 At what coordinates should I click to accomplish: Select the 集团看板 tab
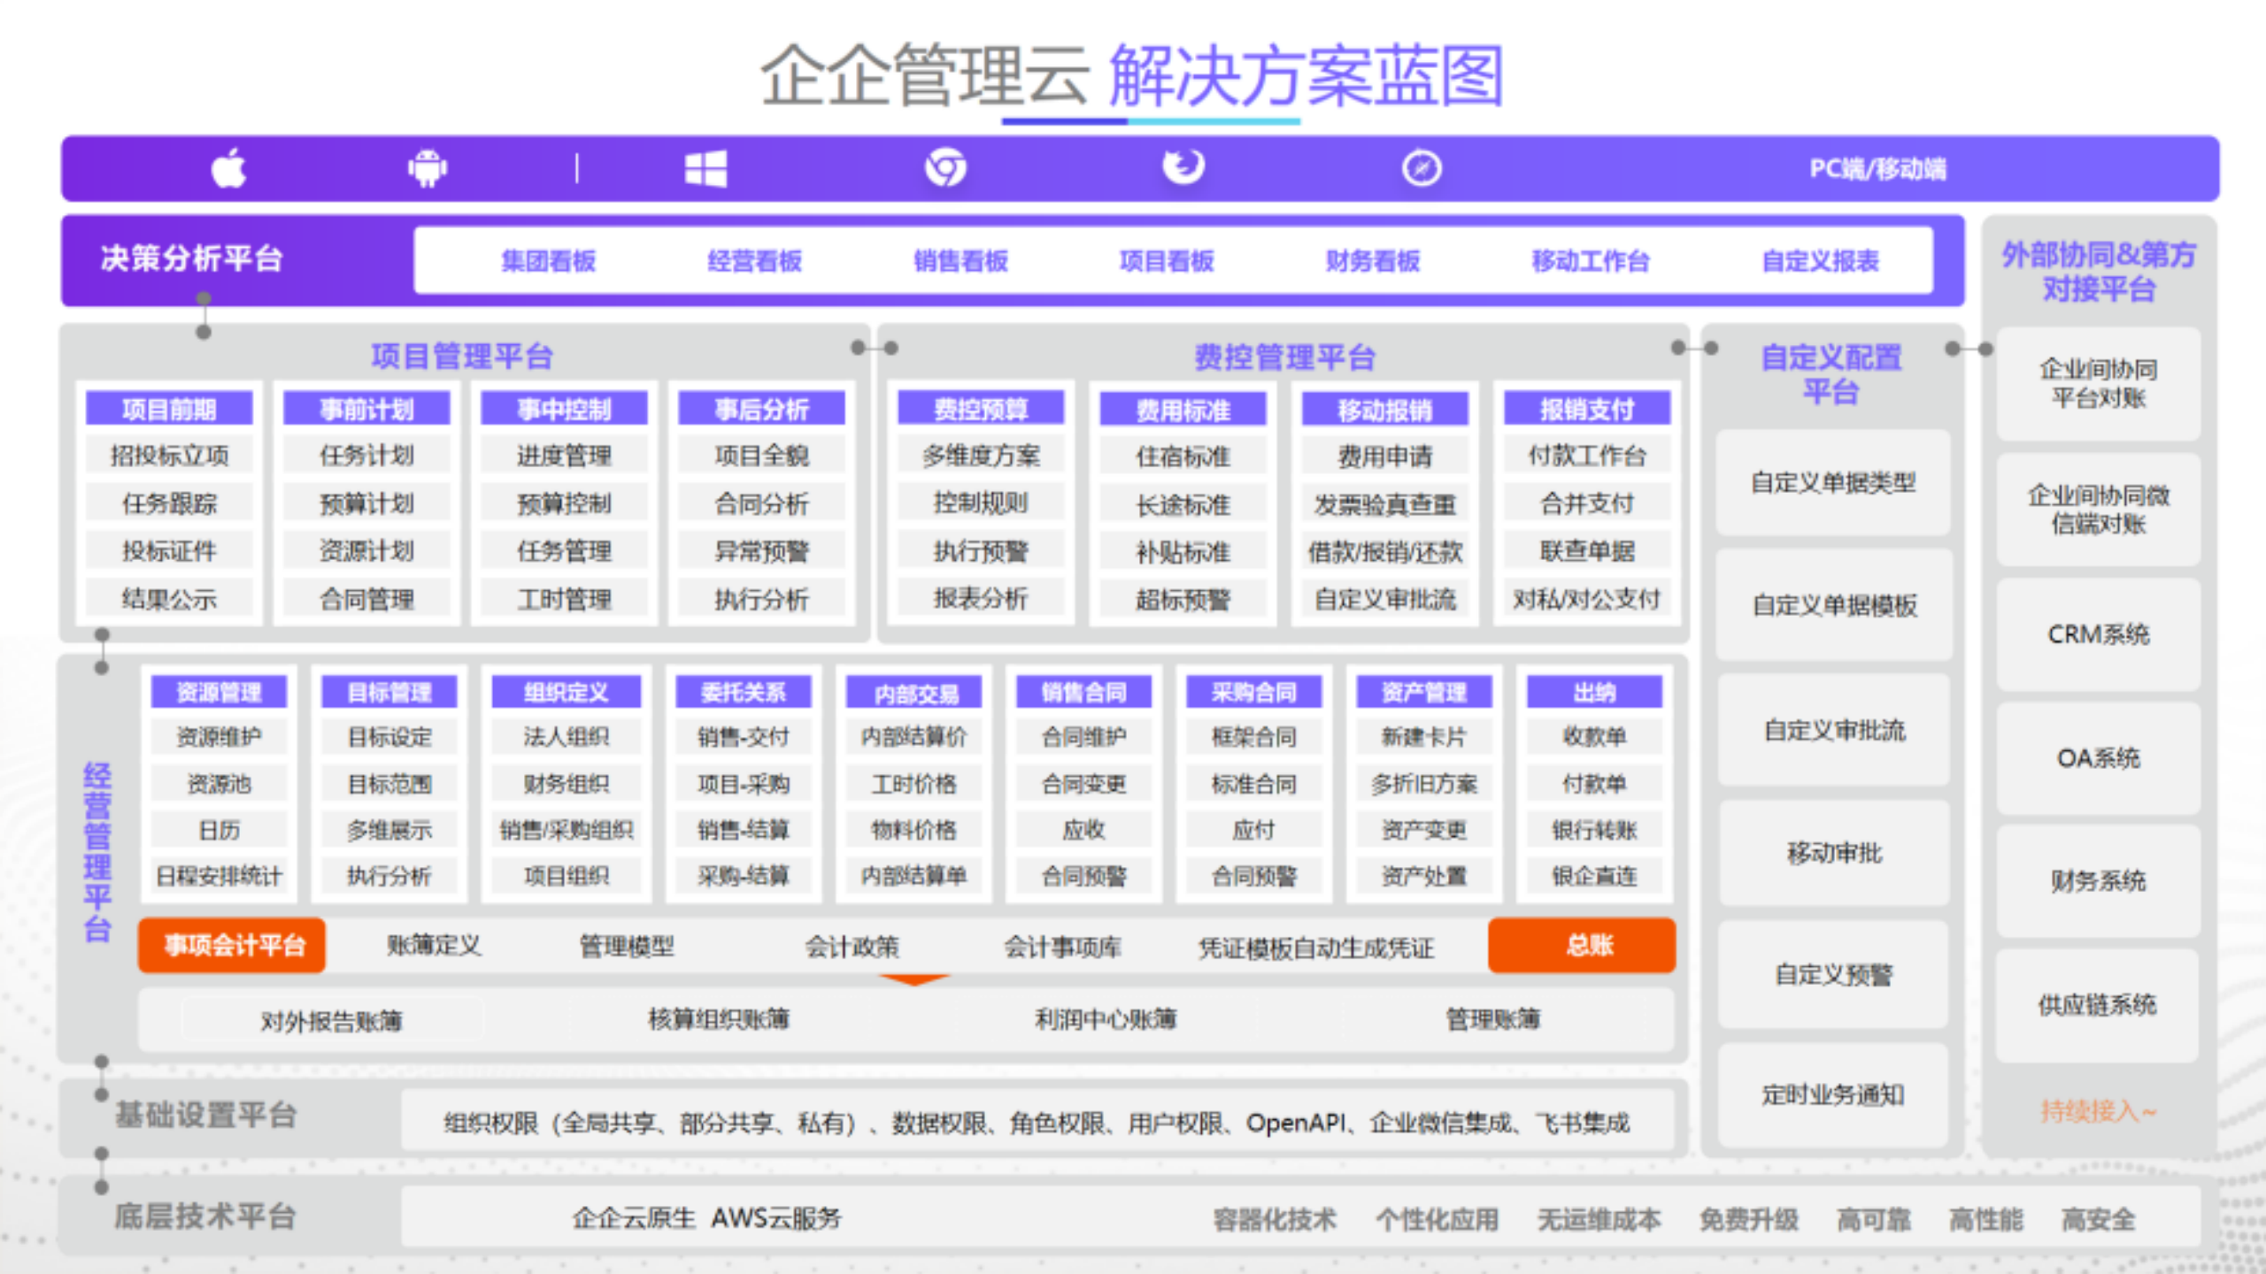point(548,261)
